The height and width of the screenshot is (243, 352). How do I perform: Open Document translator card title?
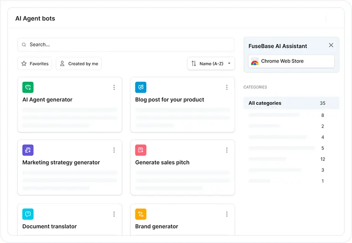click(x=49, y=226)
